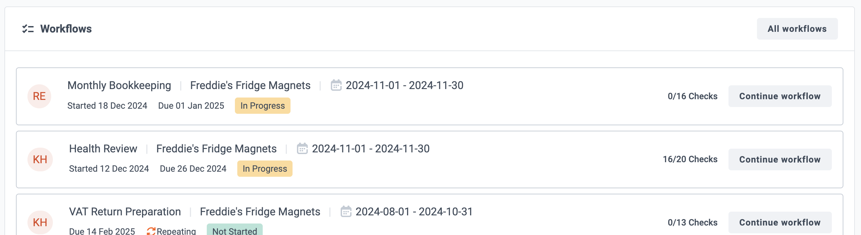This screenshot has height=235, width=861.
Task: Click the RE avatar on Monthly Bookkeeping
Action: click(x=39, y=96)
